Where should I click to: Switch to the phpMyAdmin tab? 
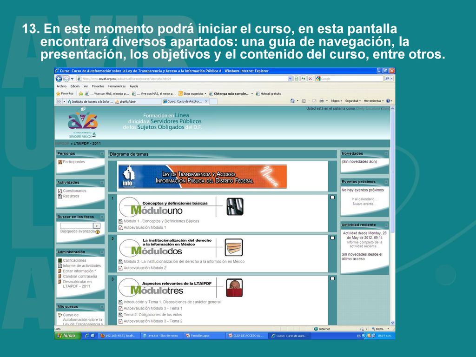point(137,102)
